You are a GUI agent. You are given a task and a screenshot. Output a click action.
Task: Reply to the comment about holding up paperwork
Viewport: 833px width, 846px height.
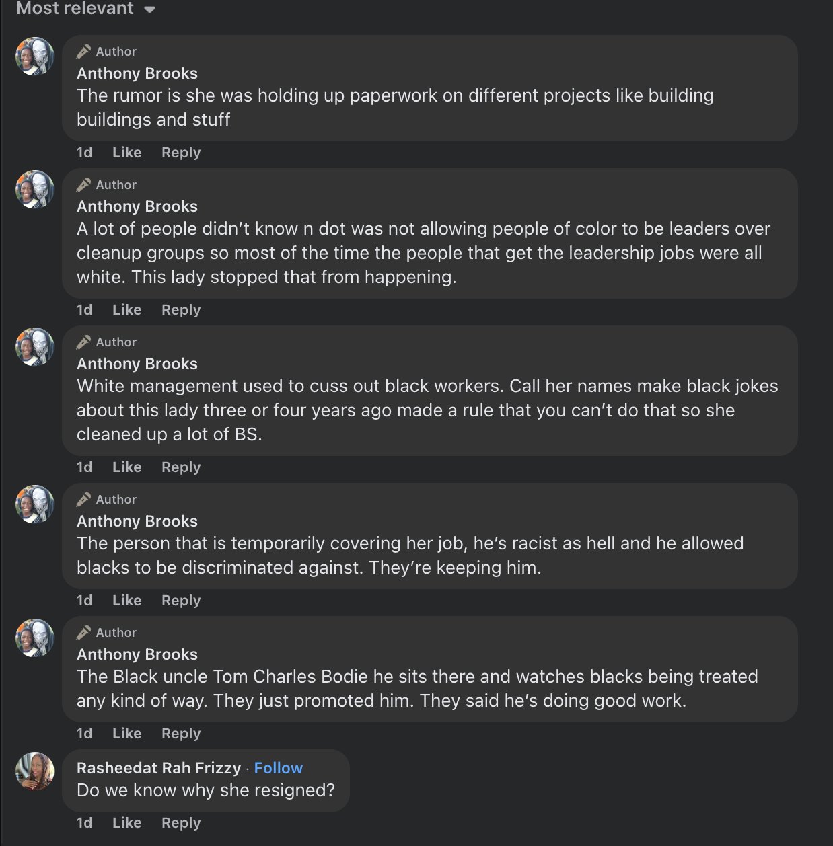[x=181, y=153]
